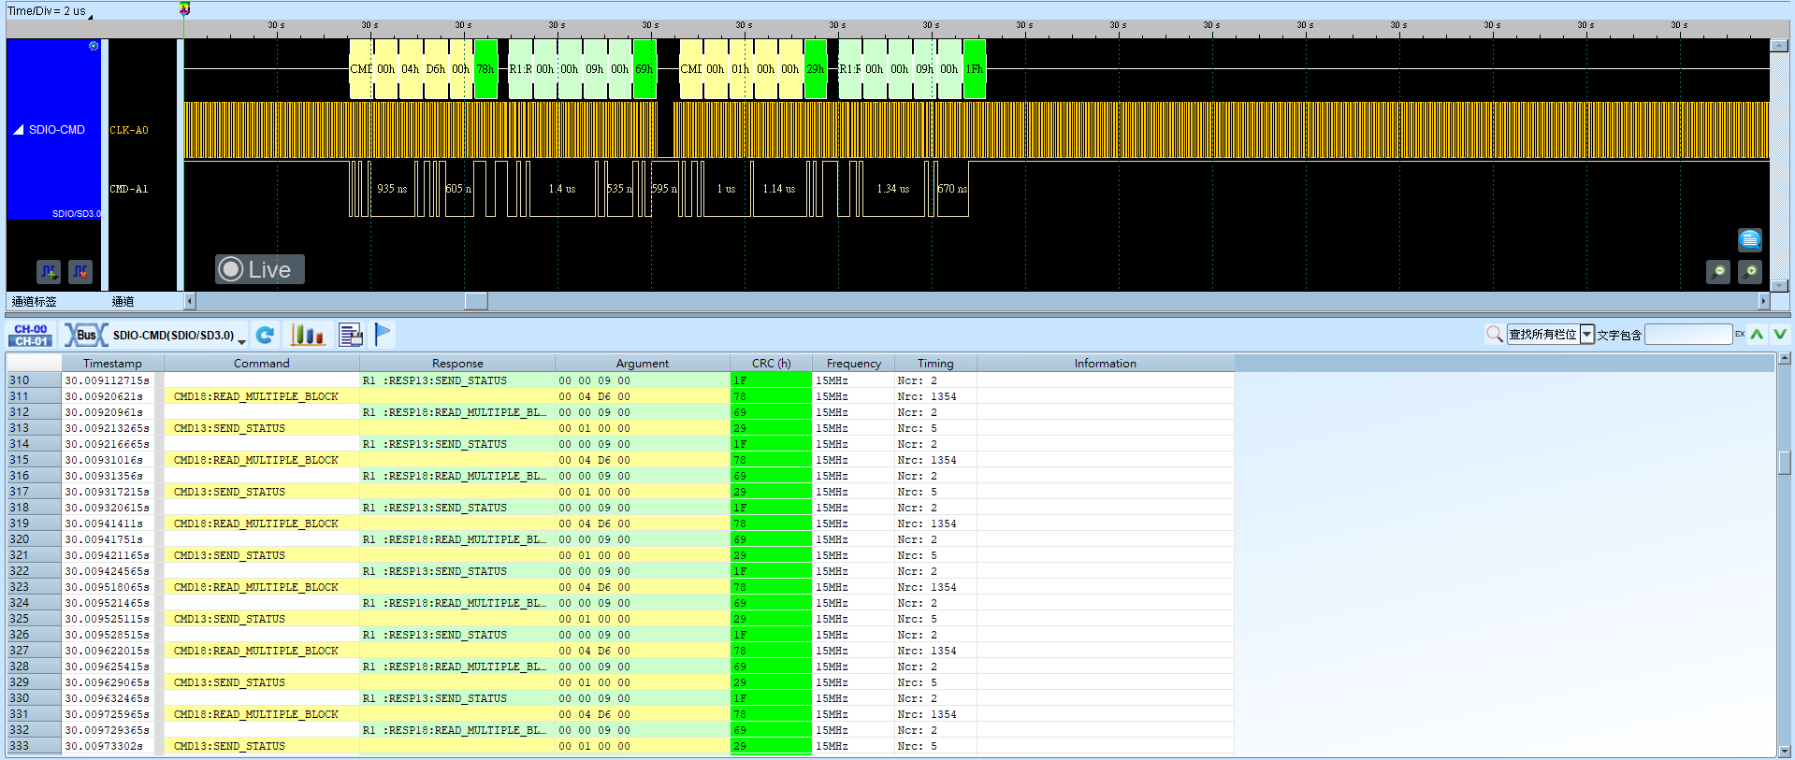Open the annotation speech bubble icon
The height and width of the screenshot is (760, 1795).
pyautogui.click(x=1749, y=240)
